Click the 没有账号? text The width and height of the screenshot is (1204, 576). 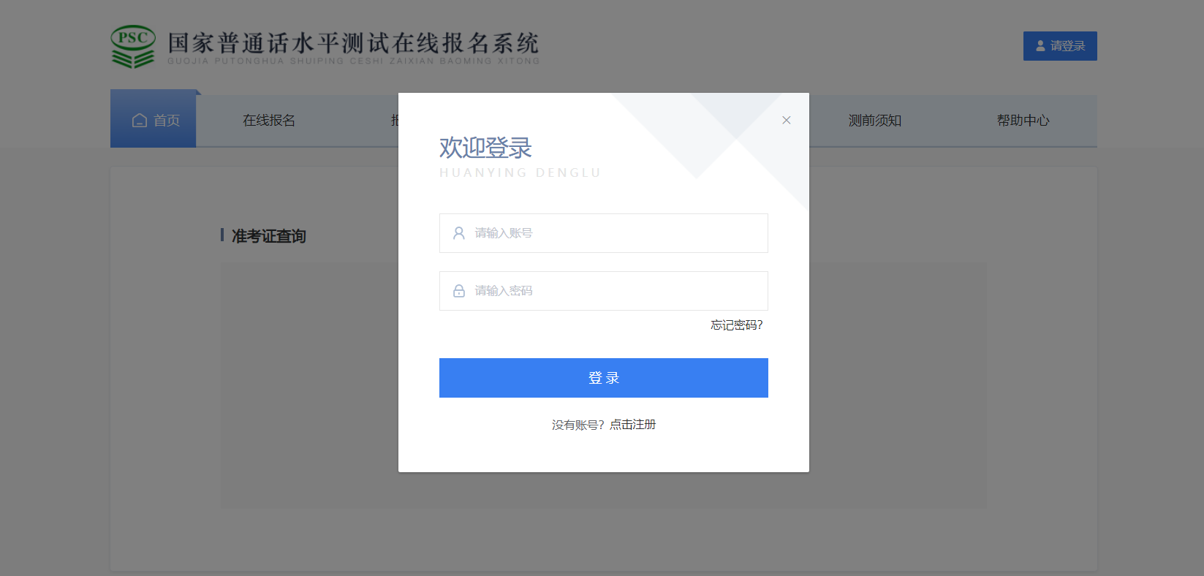point(578,425)
